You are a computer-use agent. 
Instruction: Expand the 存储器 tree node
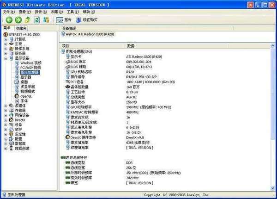point(6,111)
